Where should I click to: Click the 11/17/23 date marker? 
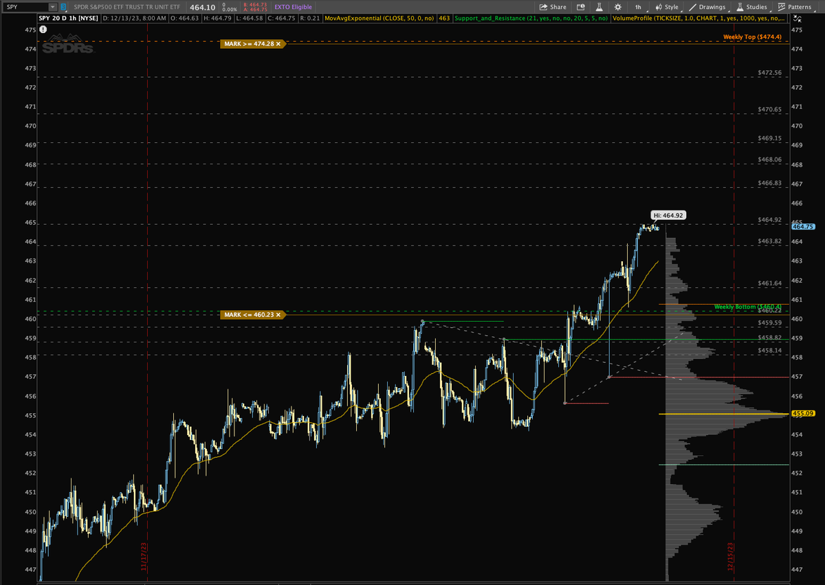coord(144,558)
